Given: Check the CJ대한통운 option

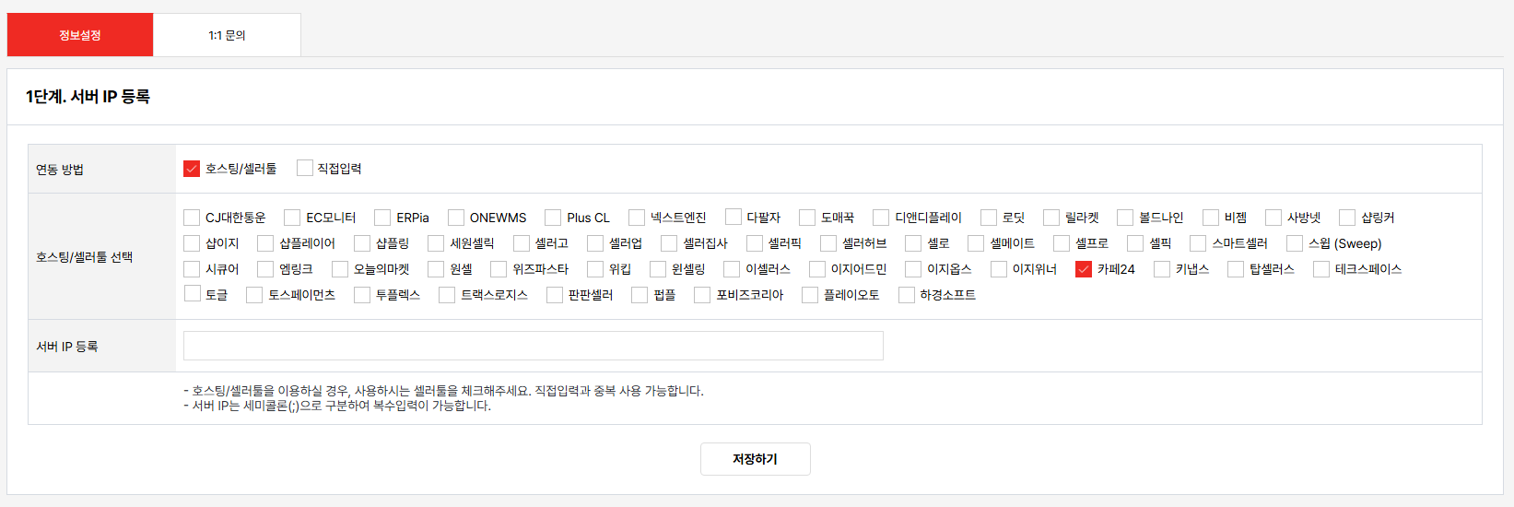Looking at the screenshot, I should click(192, 218).
